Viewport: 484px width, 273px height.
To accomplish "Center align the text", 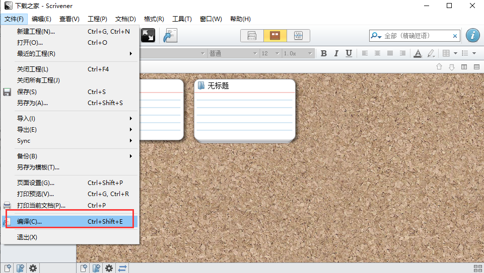I will click(x=377, y=53).
